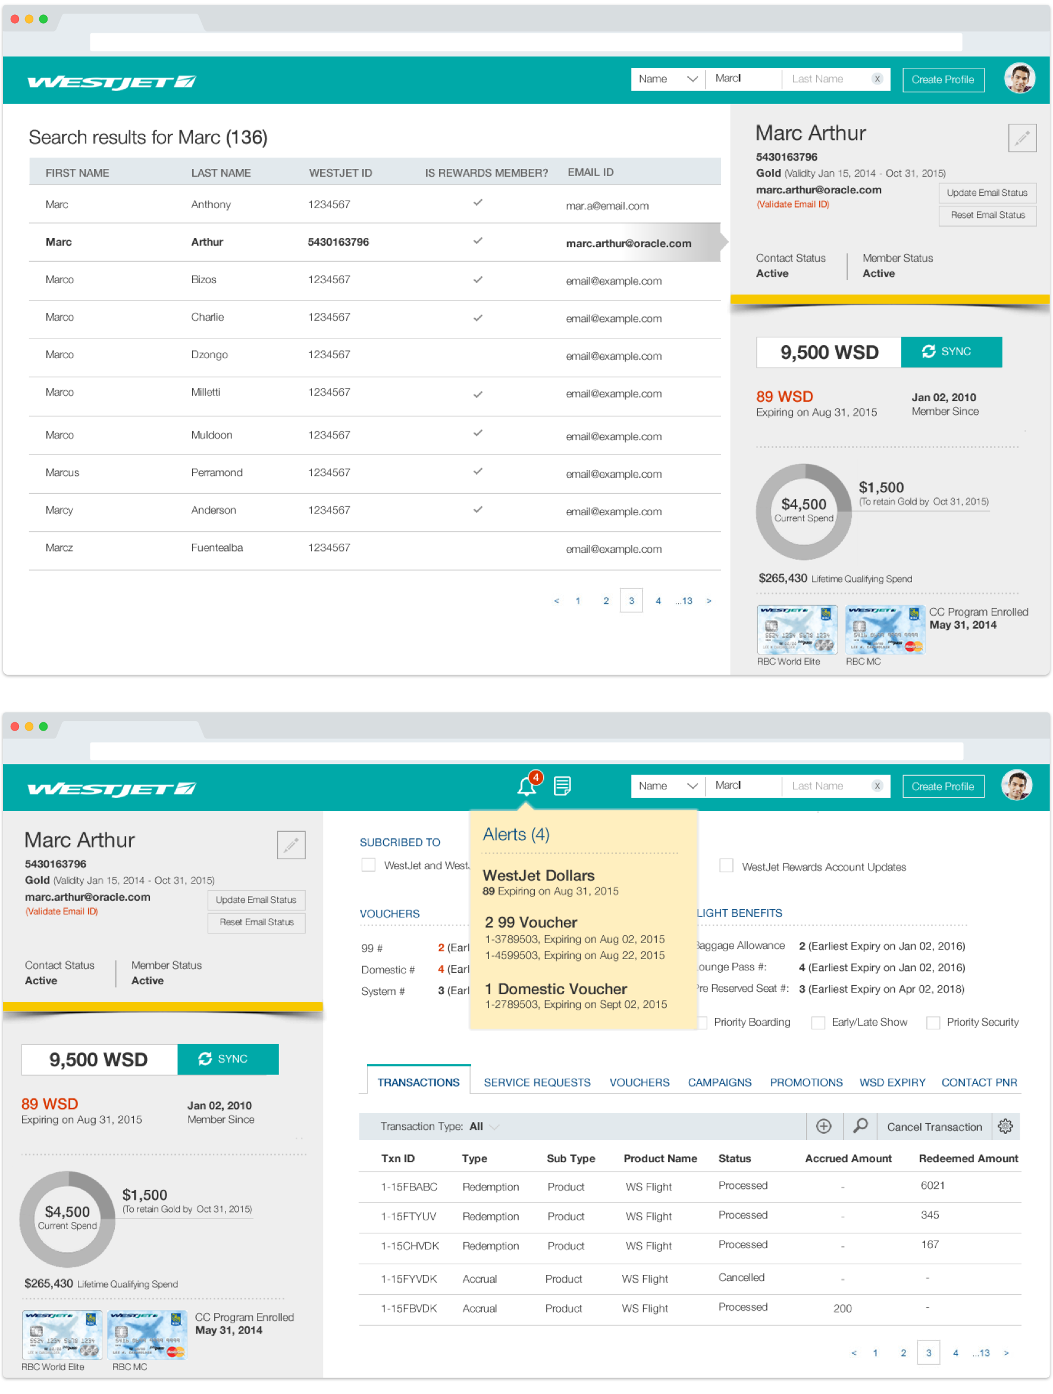This screenshot has height=1394, width=1053.
Task: Clear search with X icon in lower window
Action: click(876, 786)
